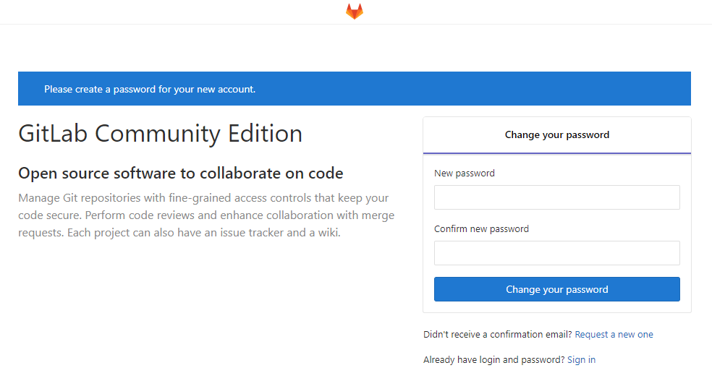Click the blue create-password alert banner
The height and width of the screenshot is (381, 712).
coord(354,89)
